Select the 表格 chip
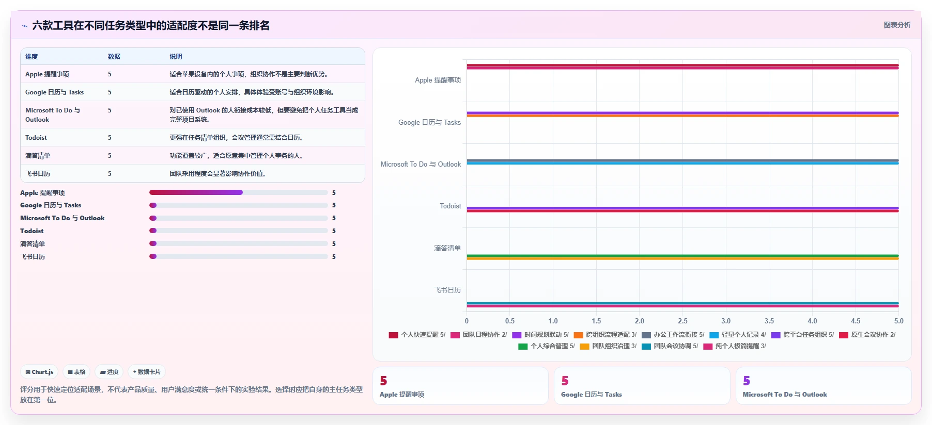932x425 pixels. (76, 372)
